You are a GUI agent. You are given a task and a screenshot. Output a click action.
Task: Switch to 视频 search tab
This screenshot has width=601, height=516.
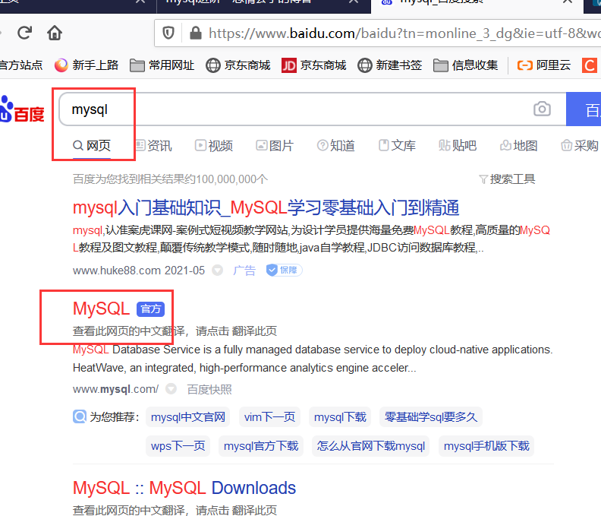click(214, 146)
